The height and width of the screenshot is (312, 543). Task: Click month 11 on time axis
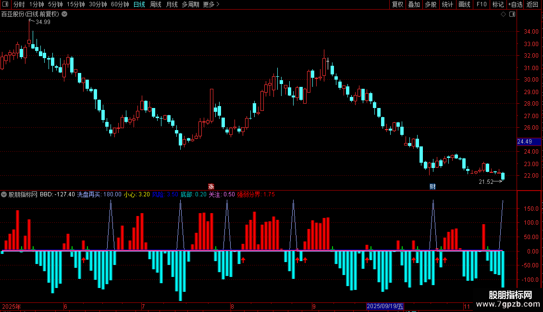point(467,306)
